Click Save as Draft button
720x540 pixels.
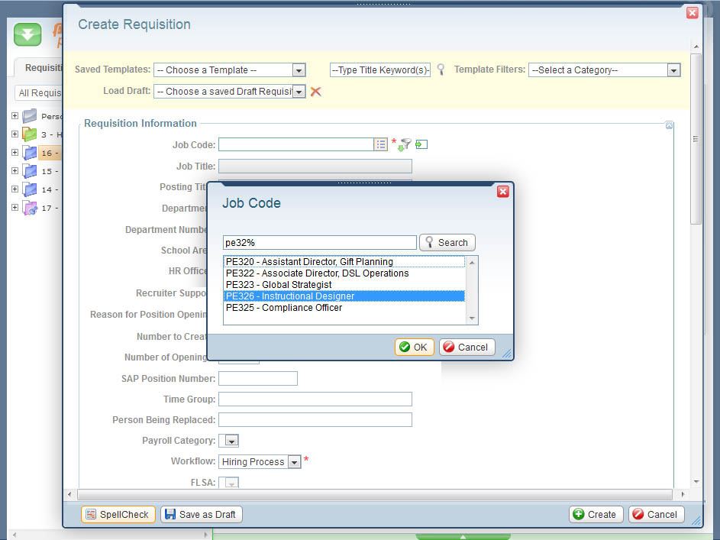click(x=202, y=514)
